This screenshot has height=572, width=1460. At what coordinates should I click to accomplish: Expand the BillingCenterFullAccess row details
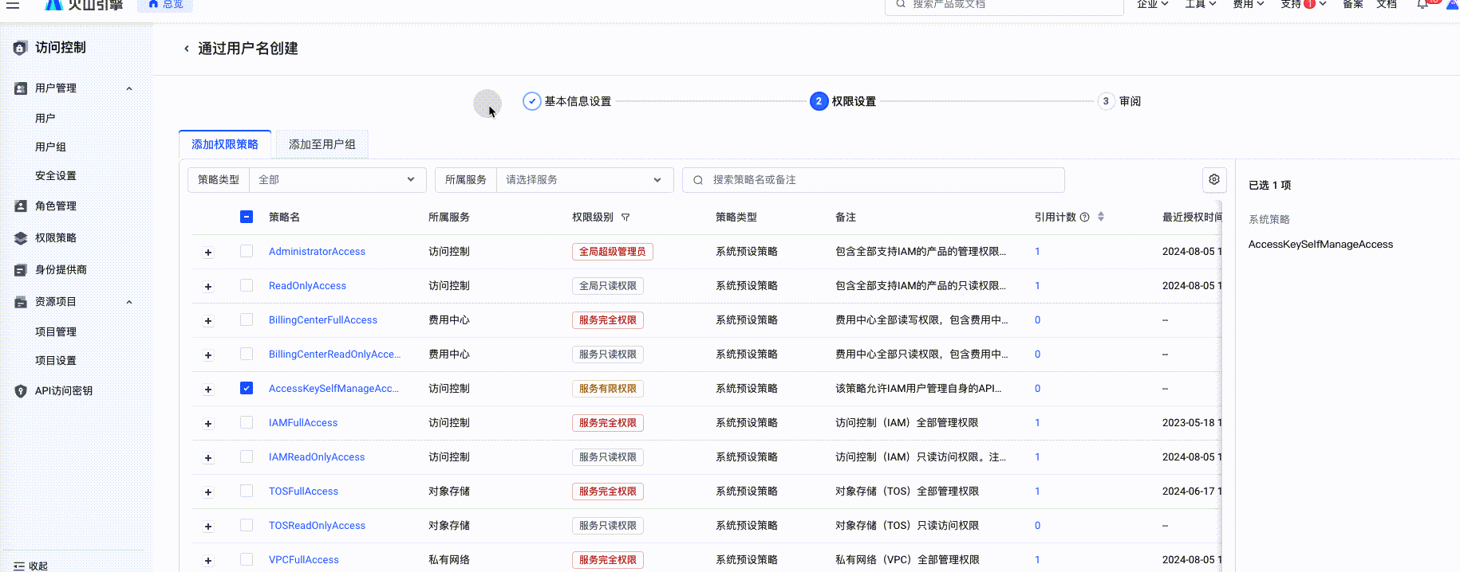[x=208, y=321]
